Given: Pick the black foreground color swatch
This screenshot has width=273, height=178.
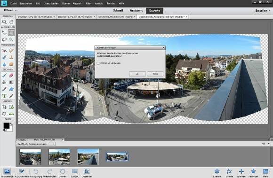Looking at the screenshot, I should coord(7,125).
